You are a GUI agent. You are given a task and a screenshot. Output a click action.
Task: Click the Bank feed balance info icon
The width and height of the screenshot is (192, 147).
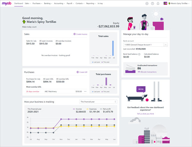[x=139, y=54]
